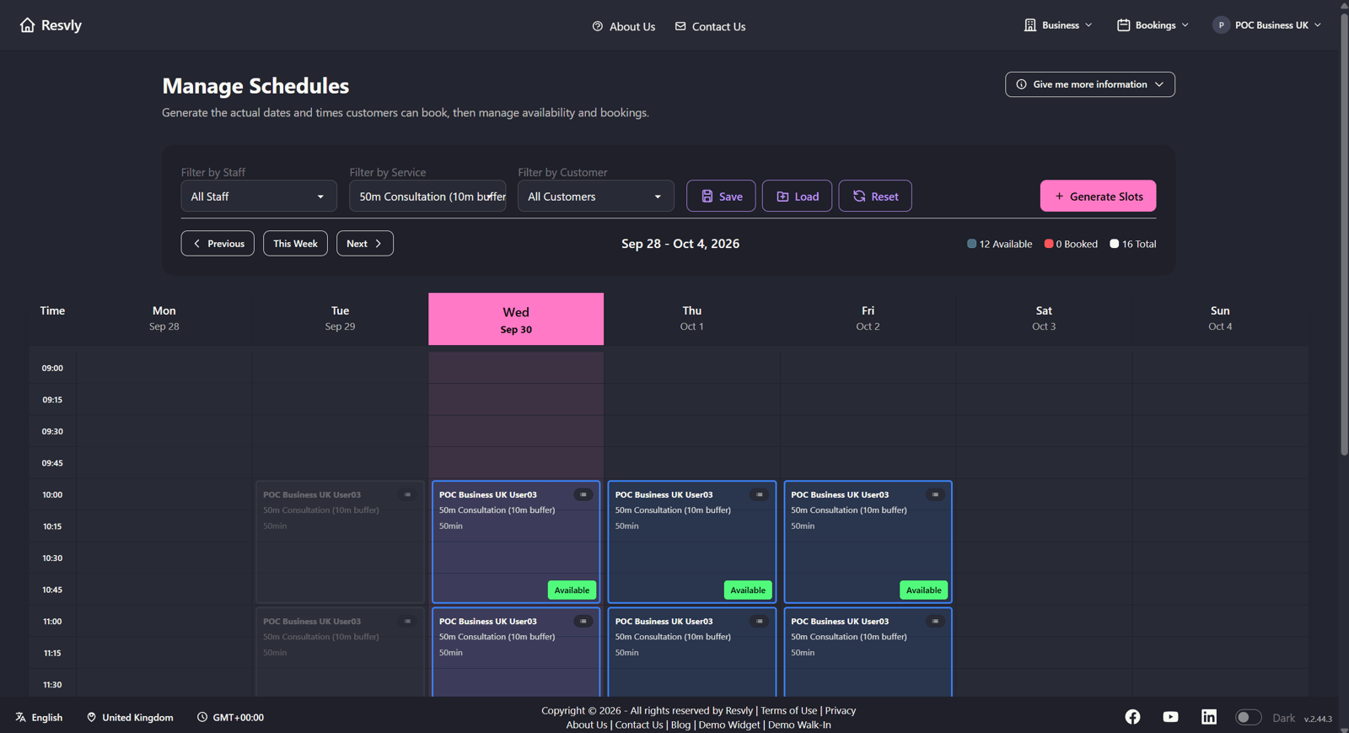
Task: Open the LinkedIn profile icon
Action: tap(1209, 717)
